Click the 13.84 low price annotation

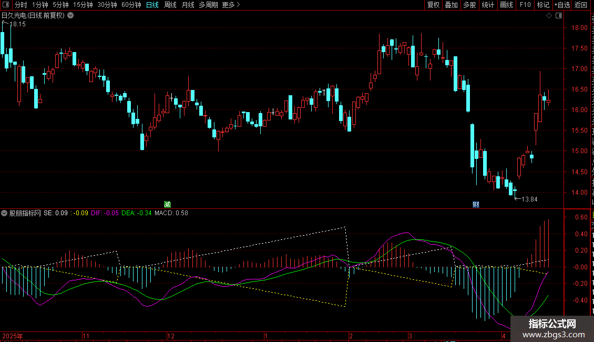[x=529, y=199]
